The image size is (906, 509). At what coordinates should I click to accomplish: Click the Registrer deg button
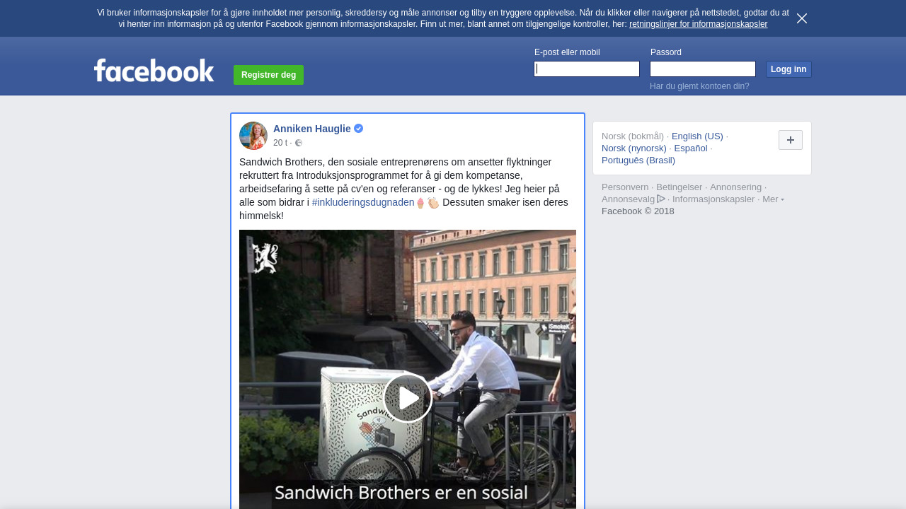[x=268, y=75]
